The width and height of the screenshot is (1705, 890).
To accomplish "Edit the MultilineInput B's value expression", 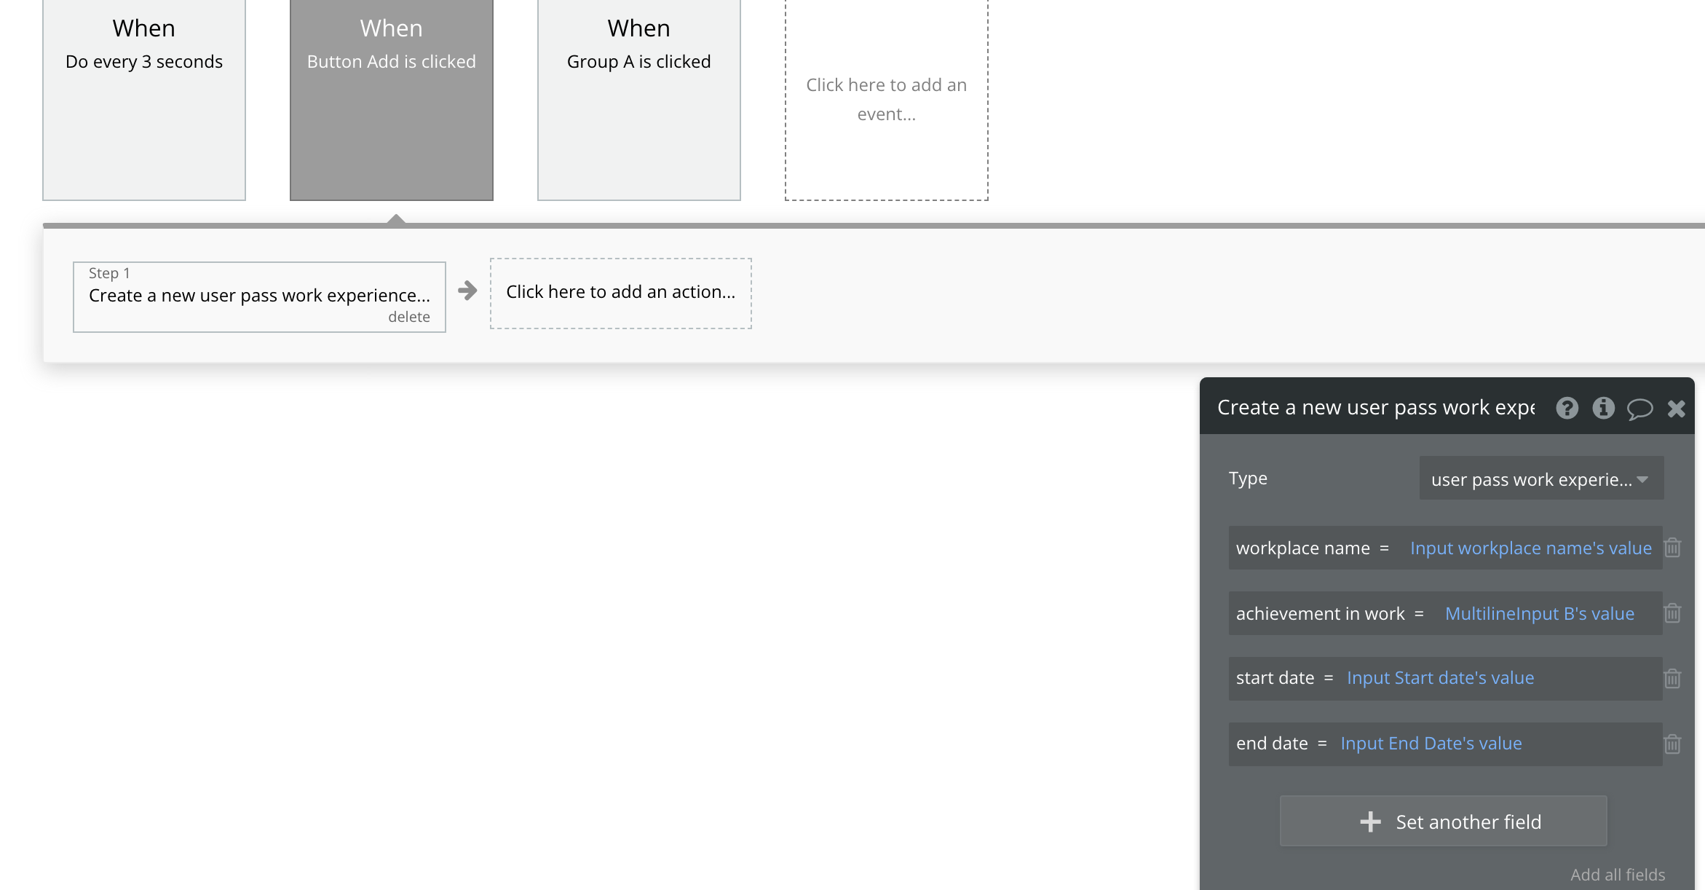I will point(1539,614).
